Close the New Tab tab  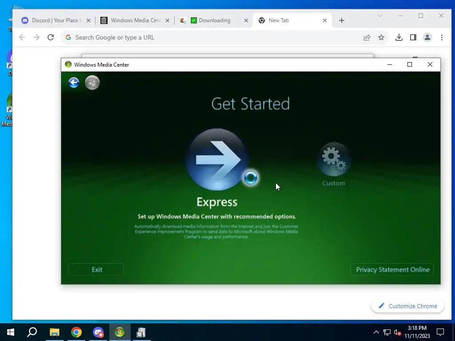(x=325, y=20)
